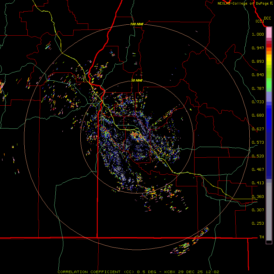Click the TH threshold label

pyautogui.click(x=262, y=237)
